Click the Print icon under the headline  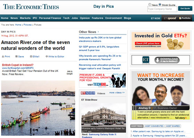point(3,57)
